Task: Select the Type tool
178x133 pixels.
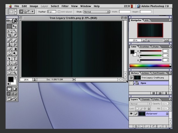Action: pyautogui.click(x=15, y=58)
